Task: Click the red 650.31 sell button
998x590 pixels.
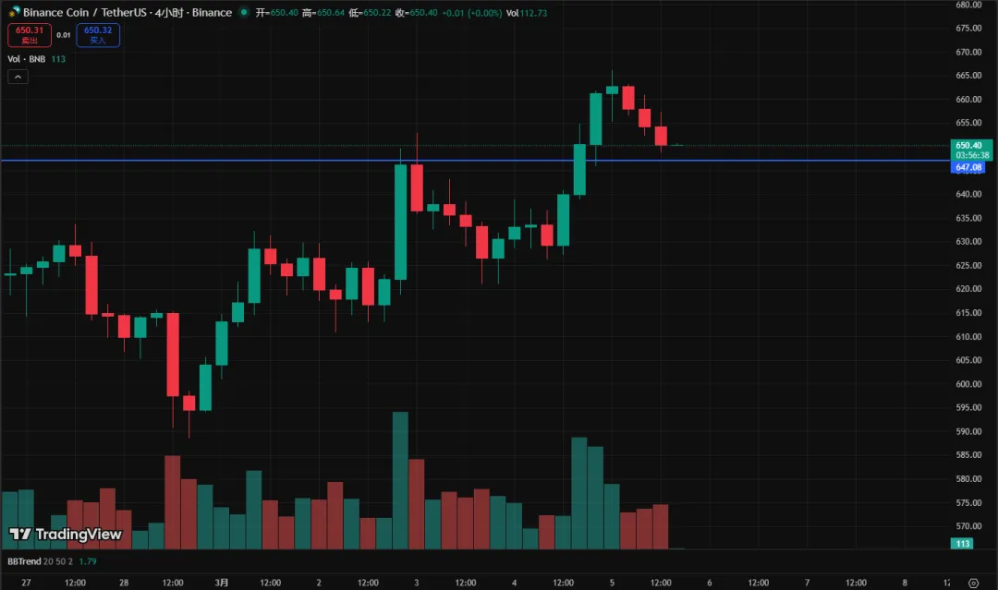Action: (x=30, y=35)
